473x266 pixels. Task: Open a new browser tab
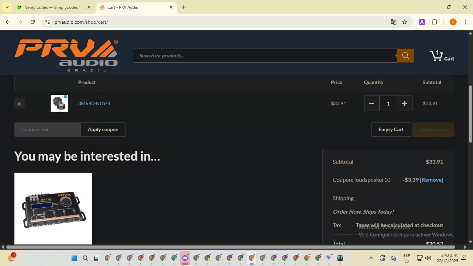coord(184,7)
